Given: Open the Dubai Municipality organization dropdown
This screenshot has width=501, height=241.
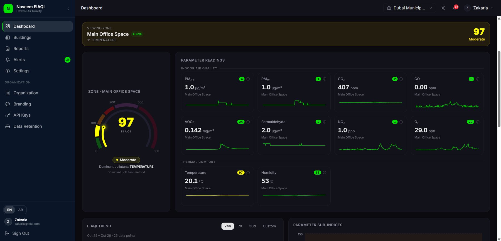Looking at the screenshot, I should 410,8.
